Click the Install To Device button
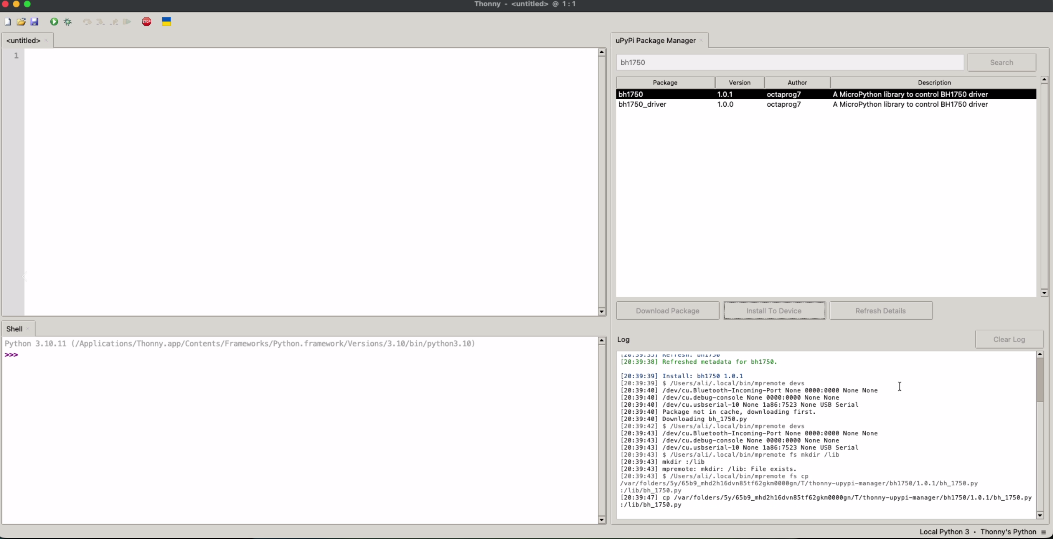Viewport: 1053px width, 539px height. click(x=774, y=311)
